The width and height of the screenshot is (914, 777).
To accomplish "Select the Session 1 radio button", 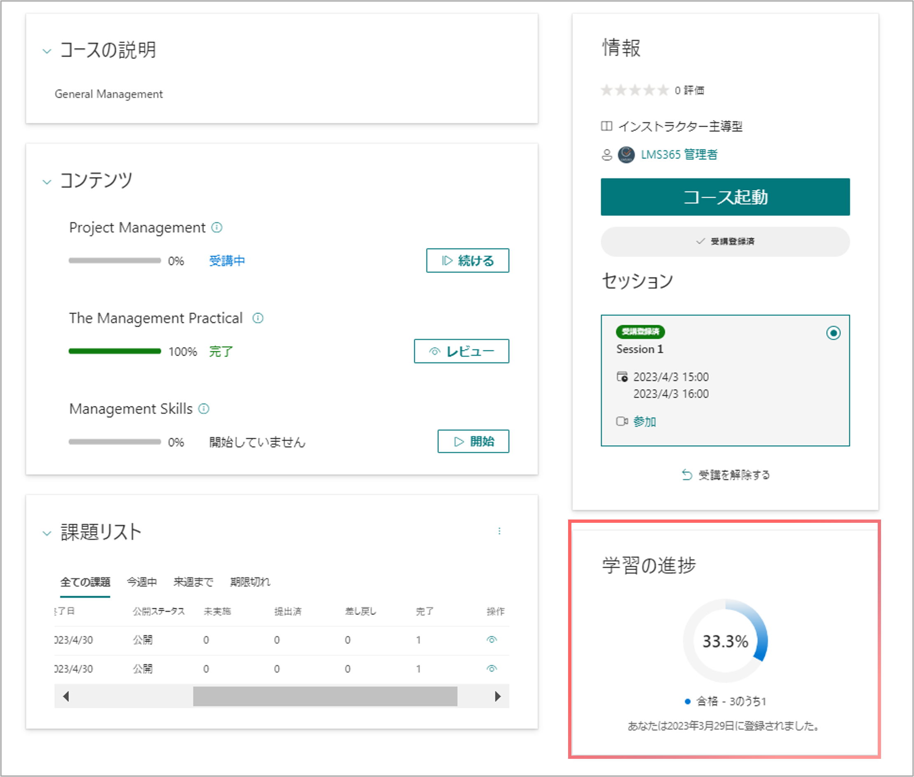I will (x=833, y=333).
